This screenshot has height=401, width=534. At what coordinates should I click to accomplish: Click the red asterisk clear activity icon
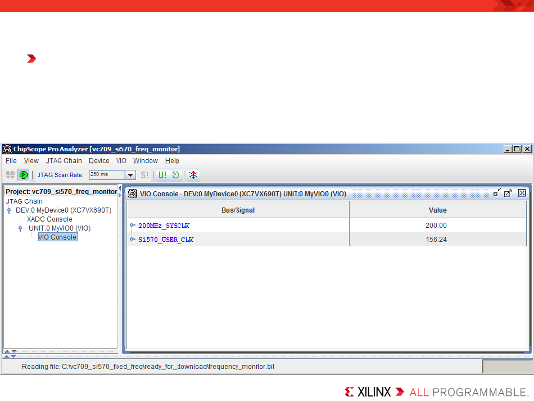point(193,175)
